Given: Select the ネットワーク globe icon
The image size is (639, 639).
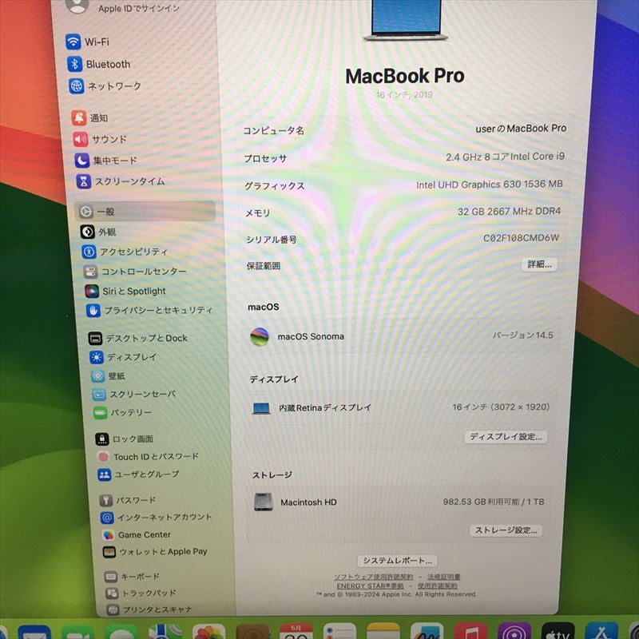Looking at the screenshot, I should coord(76,86).
